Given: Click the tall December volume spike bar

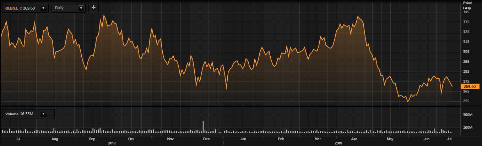Looking at the screenshot, I should pos(203,127).
